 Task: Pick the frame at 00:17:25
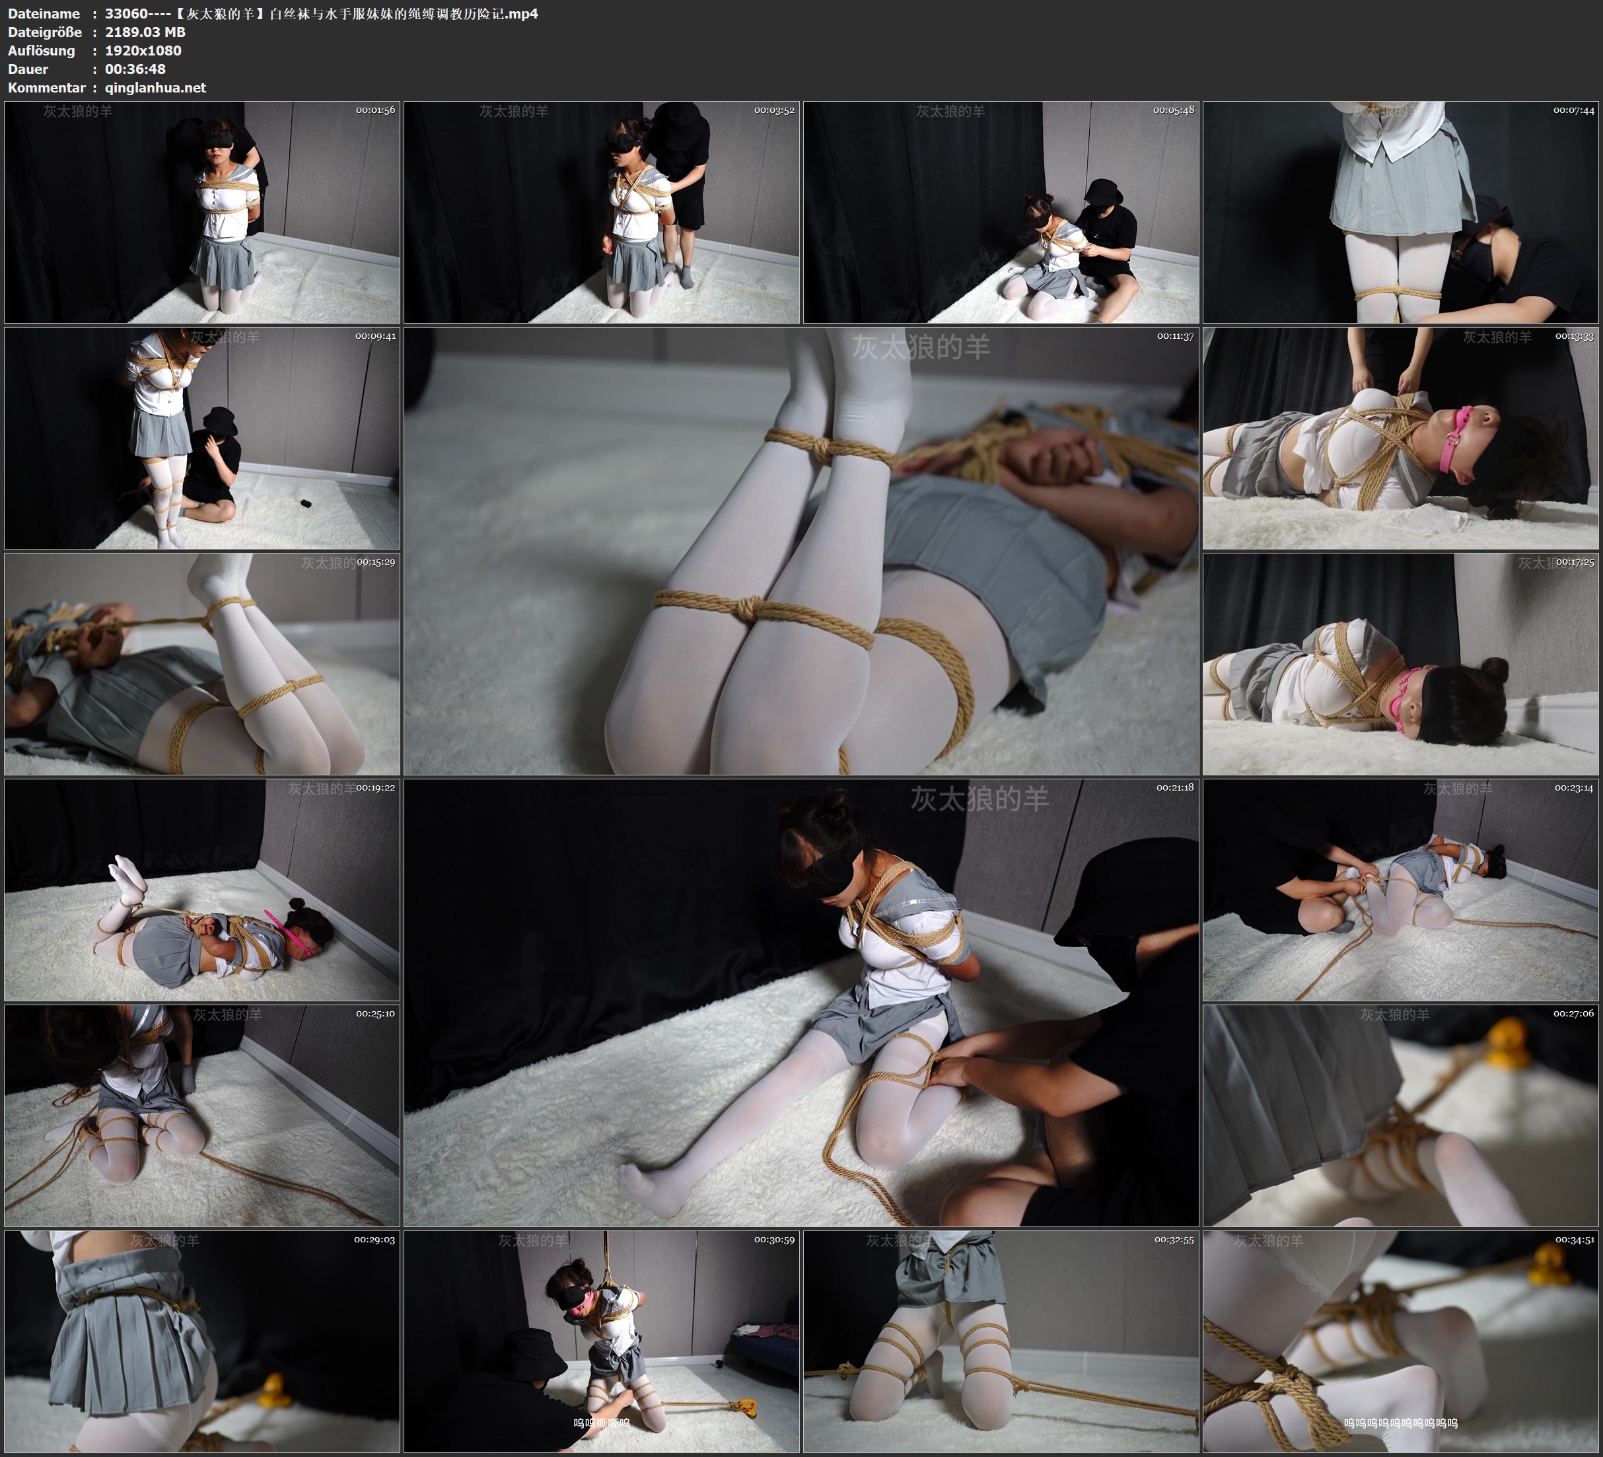pyautogui.click(x=1401, y=664)
